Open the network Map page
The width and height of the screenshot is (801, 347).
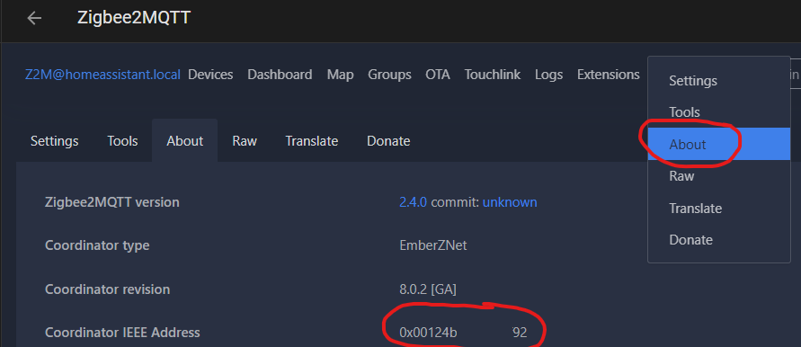pyautogui.click(x=340, y=75)
